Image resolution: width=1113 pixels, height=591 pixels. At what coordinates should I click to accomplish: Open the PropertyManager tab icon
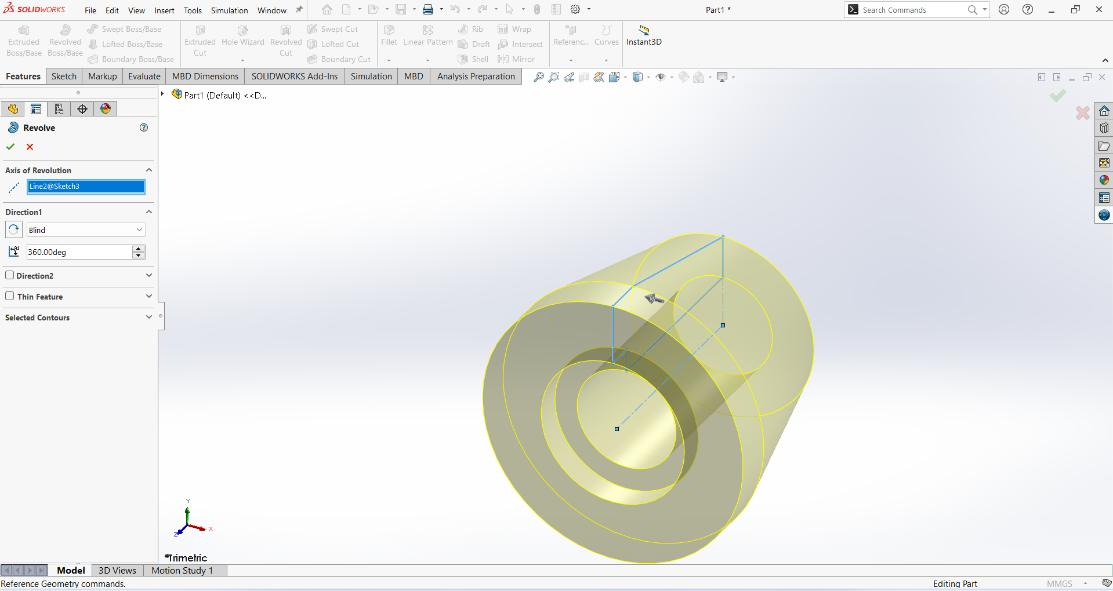pyautogui.click(x=36, y=109)
